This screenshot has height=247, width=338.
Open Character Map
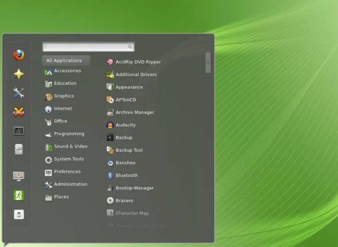[128, 213]
